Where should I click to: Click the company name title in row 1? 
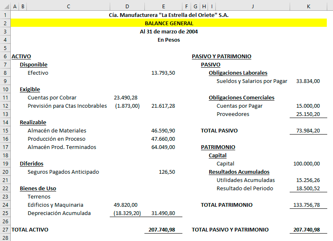[169, 15]
